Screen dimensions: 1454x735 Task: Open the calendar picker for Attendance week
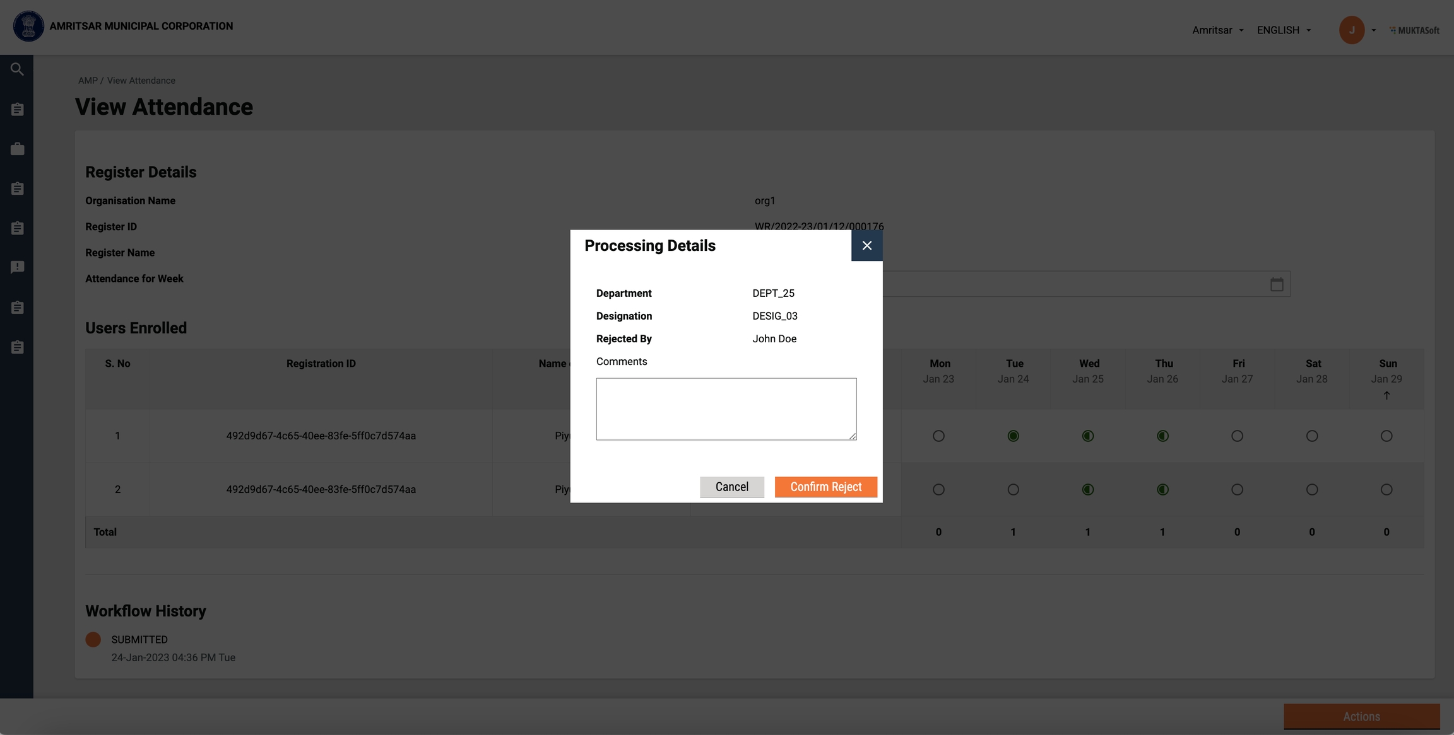coord(1277,284)
